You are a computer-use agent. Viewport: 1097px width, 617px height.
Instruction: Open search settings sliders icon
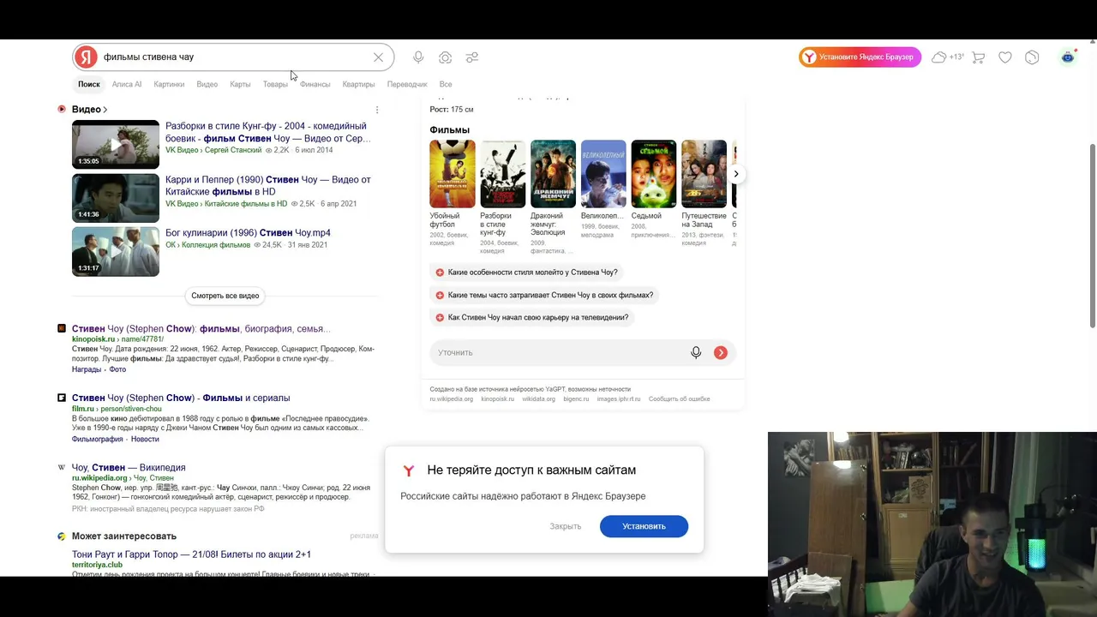[472, 57]
